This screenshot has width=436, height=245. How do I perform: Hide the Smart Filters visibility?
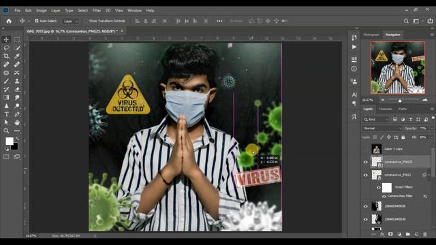379,188
